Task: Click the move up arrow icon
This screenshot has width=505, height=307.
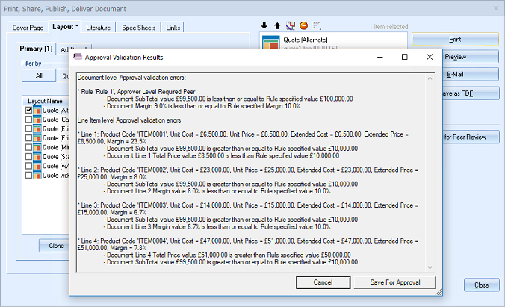Action: pos(276,26)
